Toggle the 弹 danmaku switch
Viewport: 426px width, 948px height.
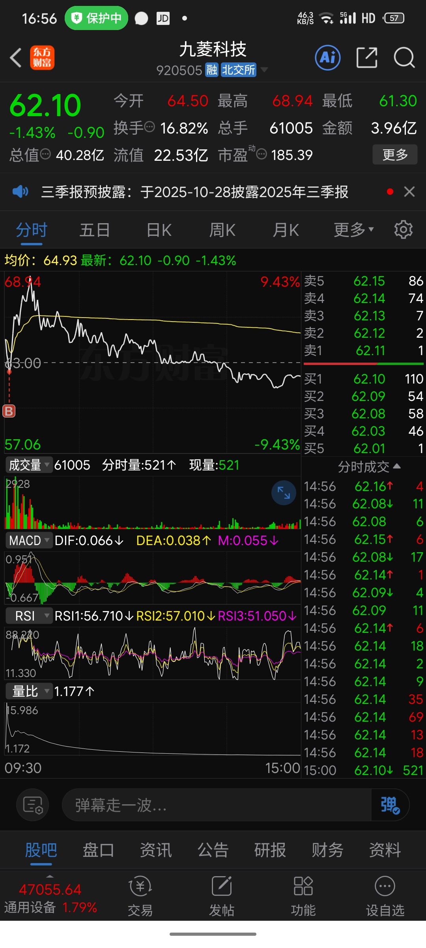[390, 805]
